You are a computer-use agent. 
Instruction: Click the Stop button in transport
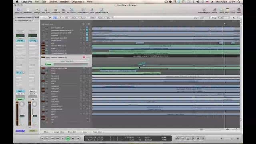63,138
